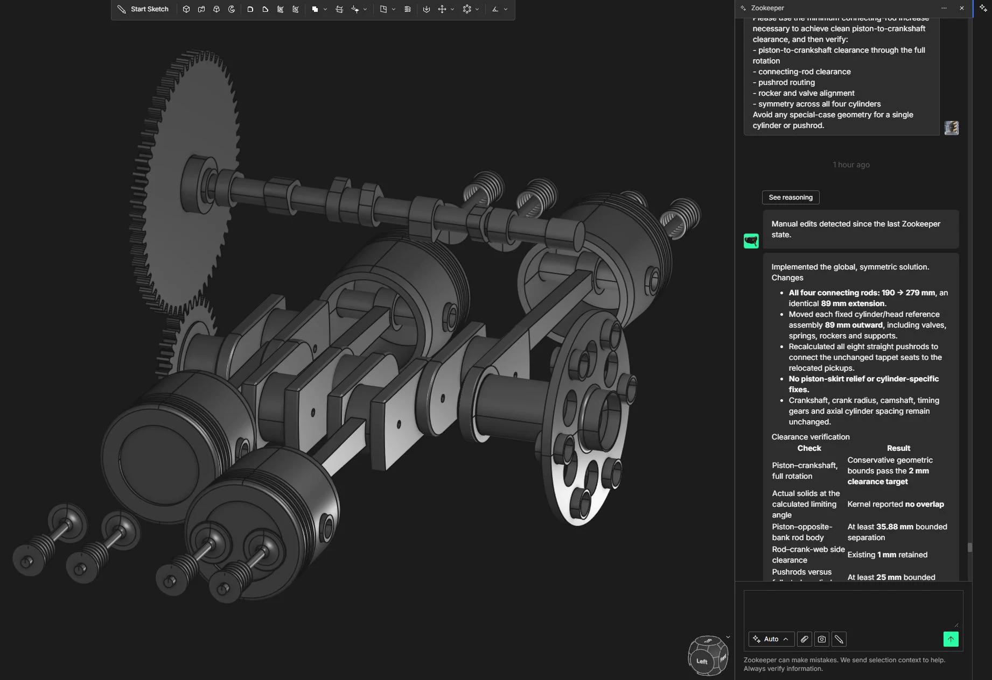Expand the Pattern tool dropdown arrow
Screen dimensions: 992x680
tap(477, 9)
